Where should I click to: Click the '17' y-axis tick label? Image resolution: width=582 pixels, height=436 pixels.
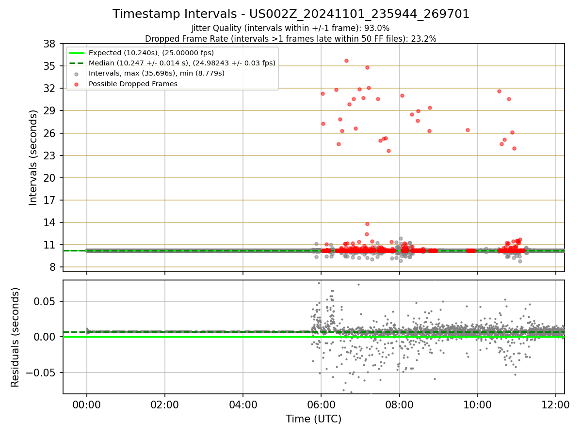click(49, 200)
